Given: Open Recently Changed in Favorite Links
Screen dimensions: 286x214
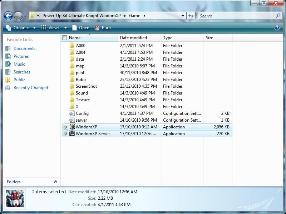Looking at the screenshot, I should (31, 88).
